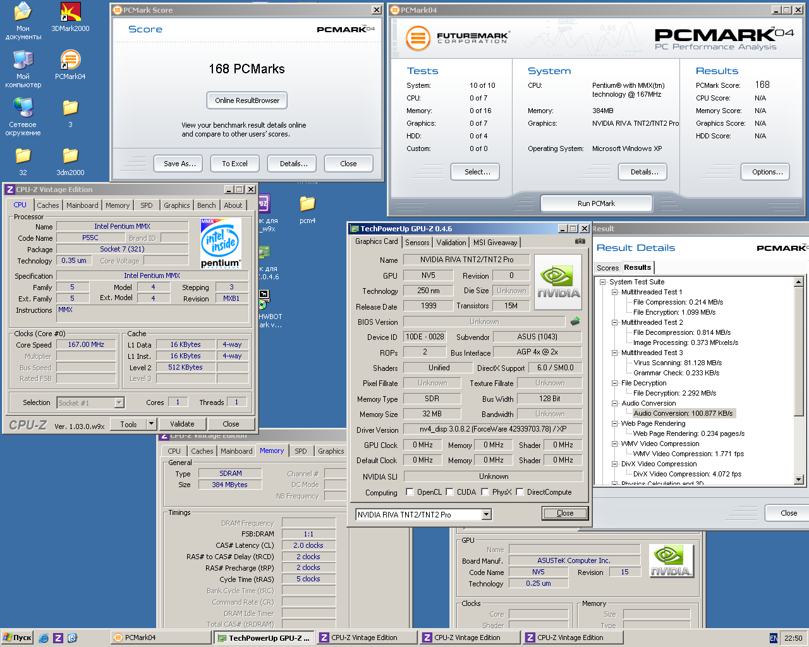Click the Result Details scrollbar up arrow

[798, 282]
